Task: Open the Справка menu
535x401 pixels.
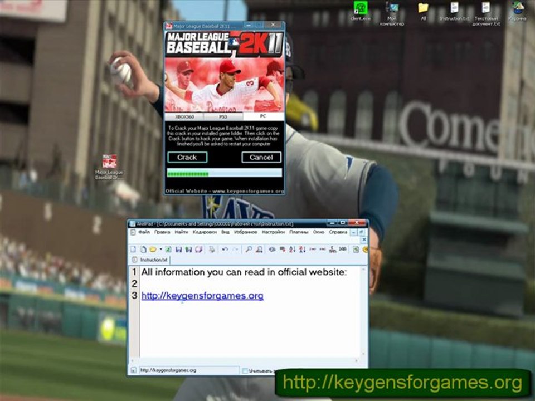Action: click(338, 232)
